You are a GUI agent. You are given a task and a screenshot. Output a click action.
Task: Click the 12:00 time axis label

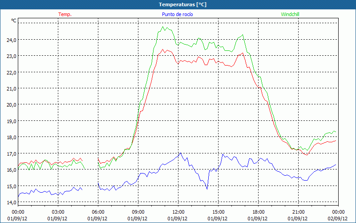[178, 212]
